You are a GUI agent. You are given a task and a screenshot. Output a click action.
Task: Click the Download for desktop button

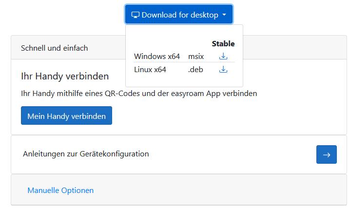[x=179, y=14]
